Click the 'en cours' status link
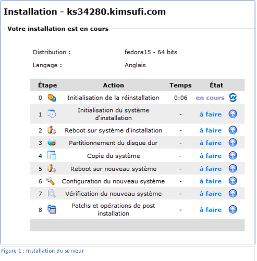The height and width of the screenshot is (261, 257). [210, 98]
